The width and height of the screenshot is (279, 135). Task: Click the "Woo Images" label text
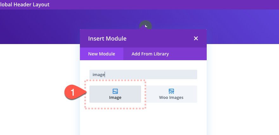[171, 98]
